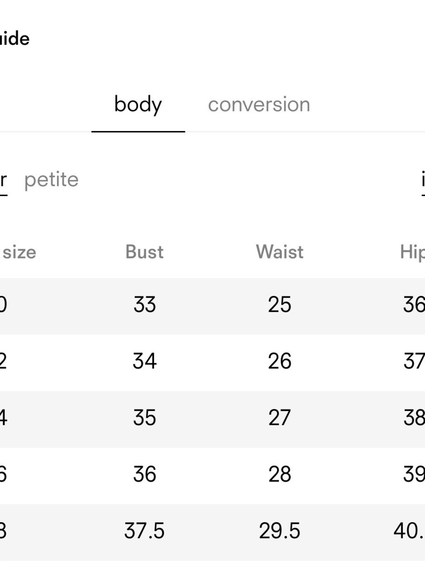Select bust value 33 cell
Screen dimensions: 425x567
pos(145,305)
